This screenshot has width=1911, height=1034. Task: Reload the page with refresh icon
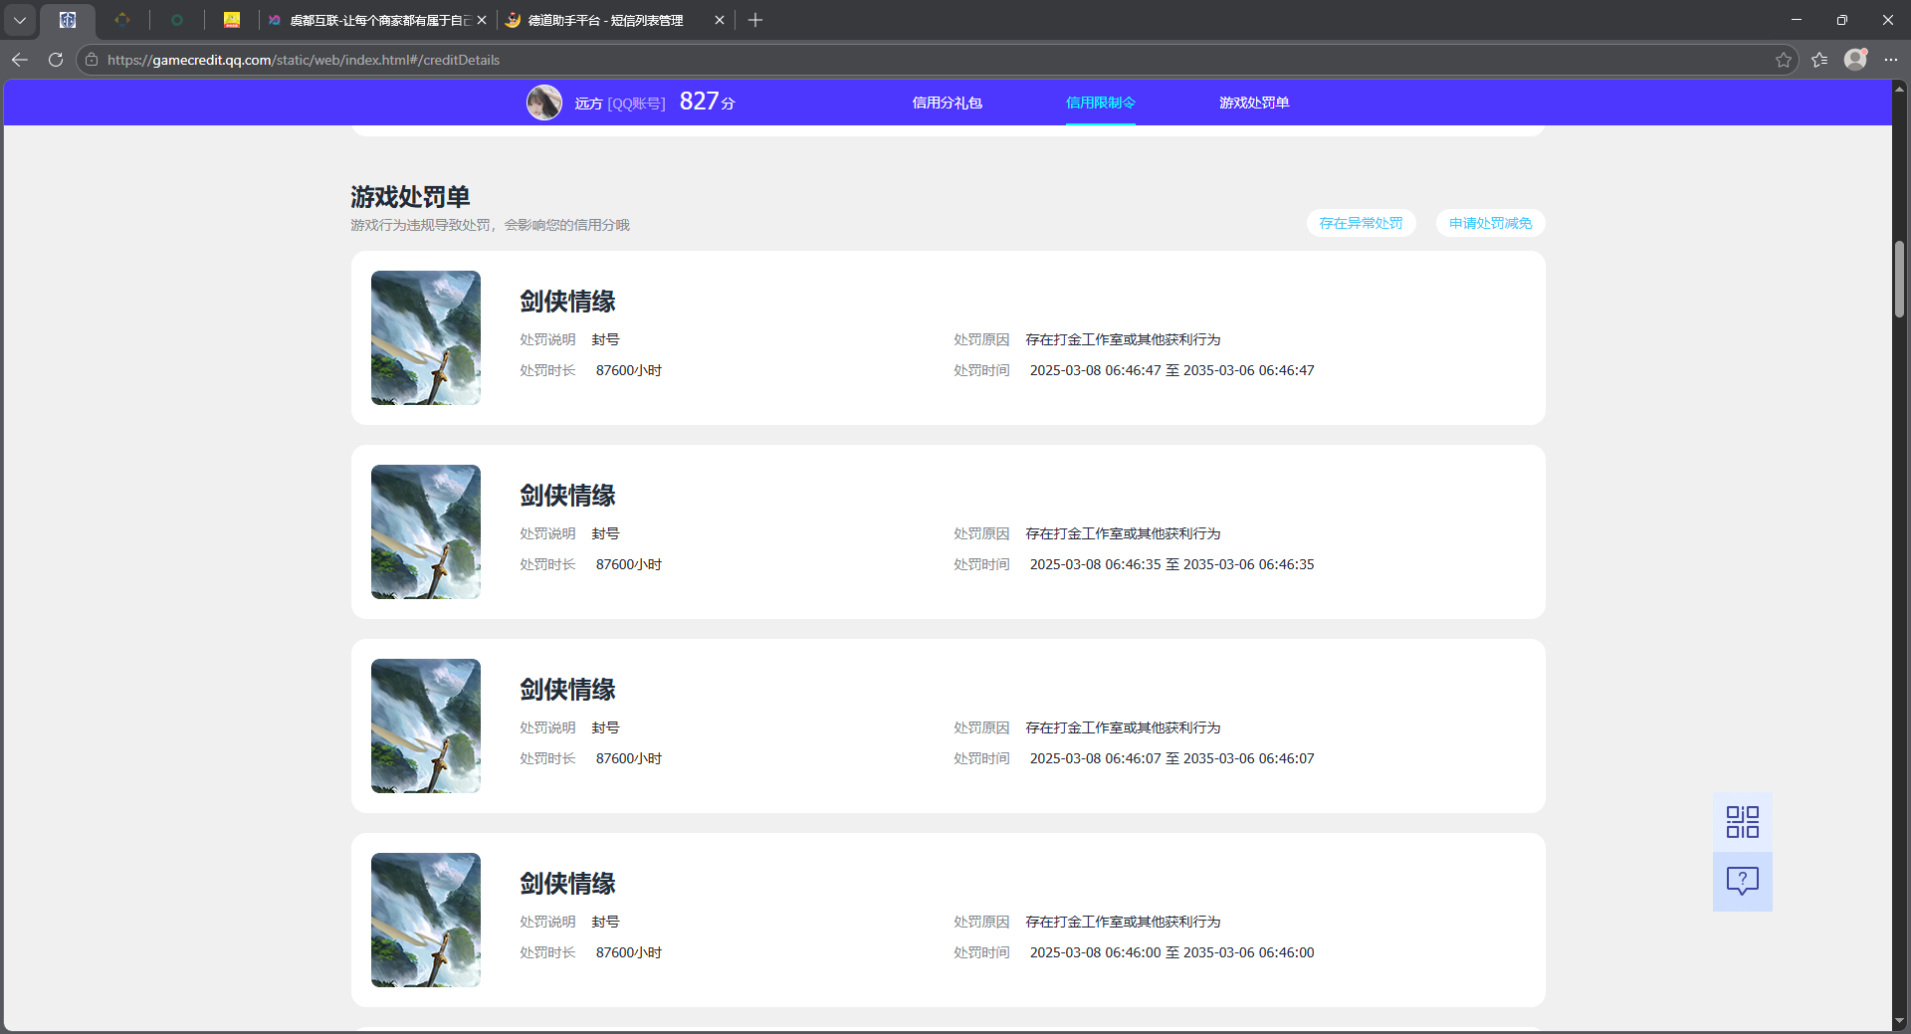click(56, 60)
